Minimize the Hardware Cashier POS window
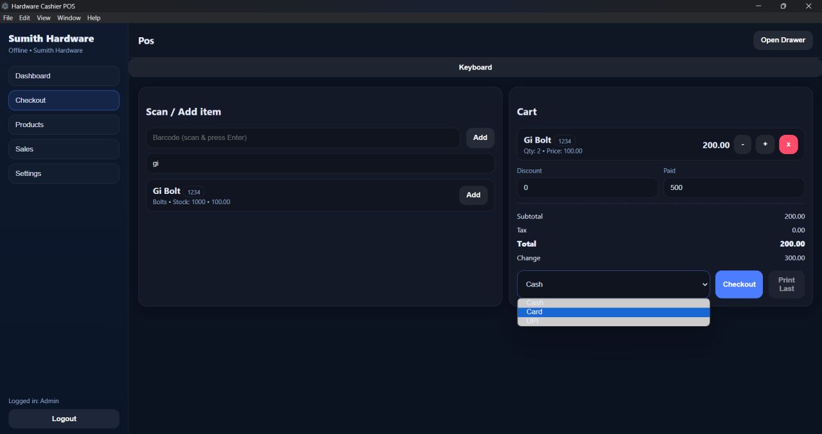The width and height of the screenshot is (822, 434). pos(759,6)
